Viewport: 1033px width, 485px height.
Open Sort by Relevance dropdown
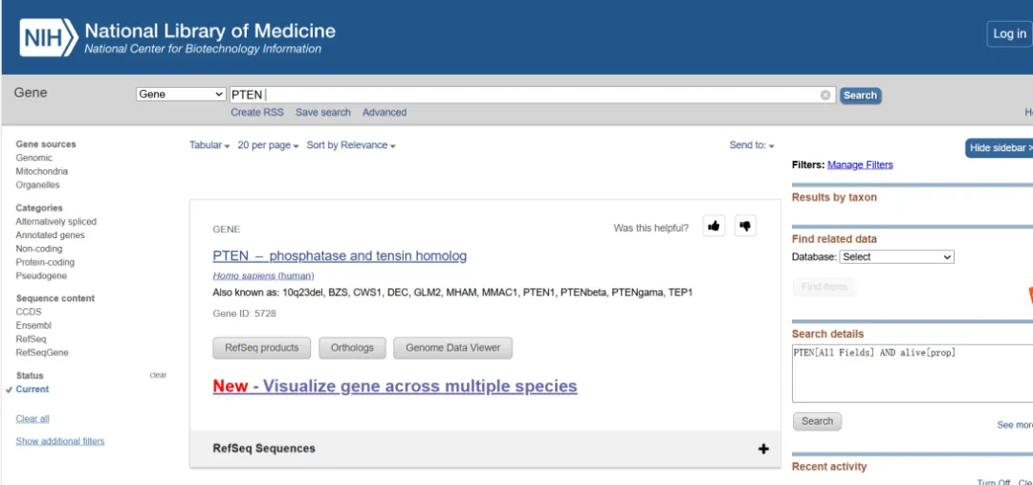coord(350,145)
